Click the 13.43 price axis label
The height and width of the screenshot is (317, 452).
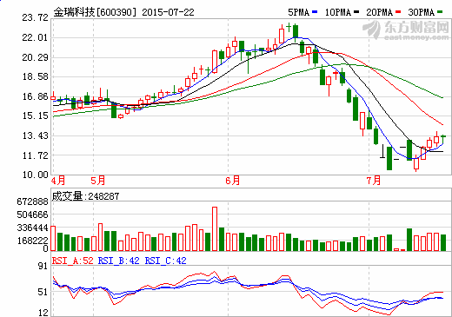pos(35,135)
